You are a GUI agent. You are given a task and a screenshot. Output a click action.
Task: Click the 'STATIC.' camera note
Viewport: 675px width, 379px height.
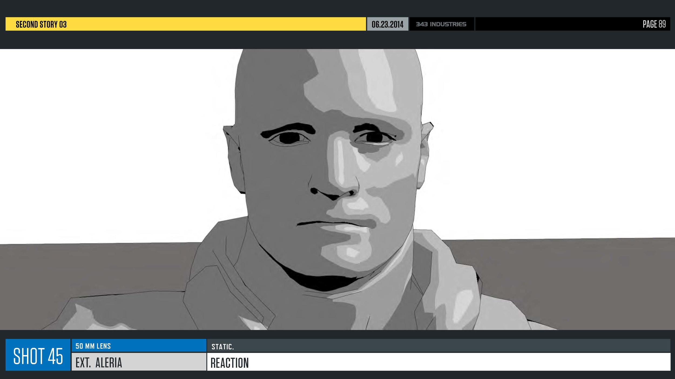pos(223,347)
